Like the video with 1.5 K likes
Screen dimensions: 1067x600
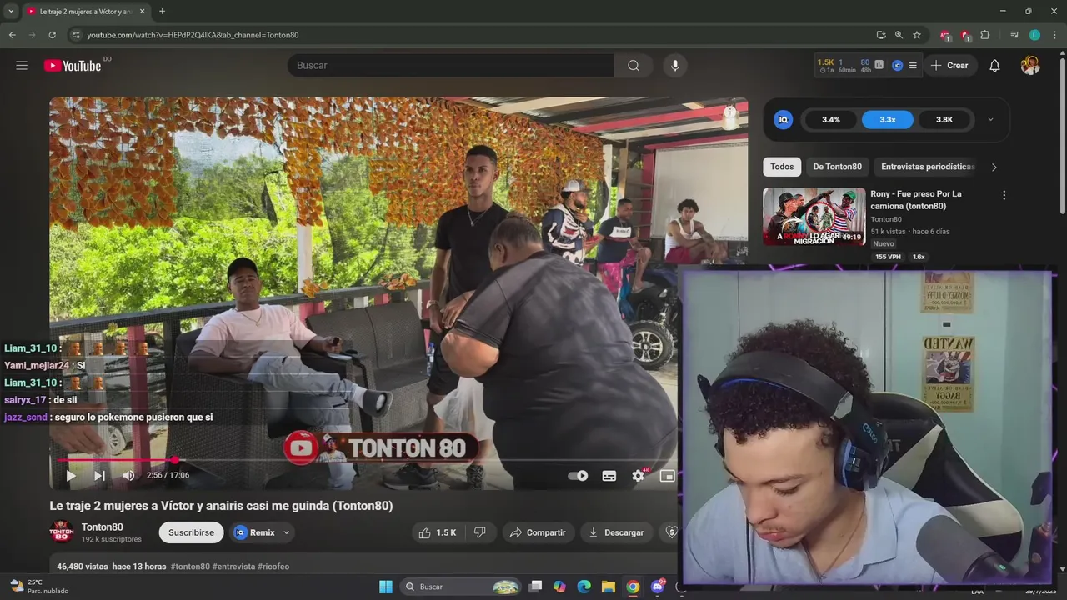(x=438, y=532)
